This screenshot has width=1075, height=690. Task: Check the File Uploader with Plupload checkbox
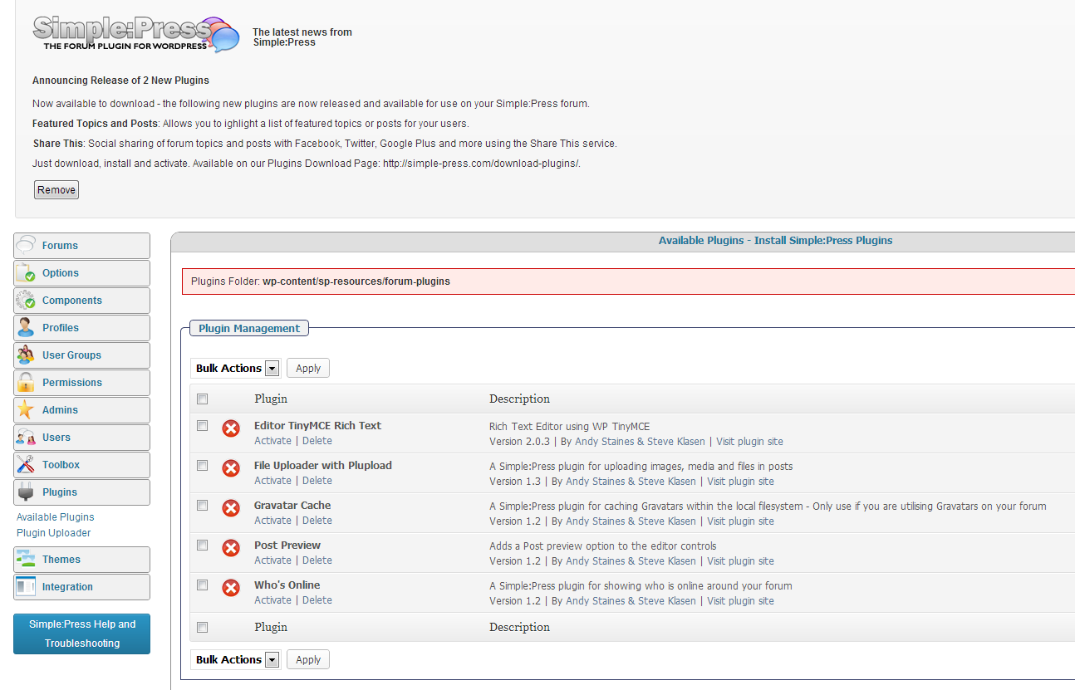pyautogui.click(x=202, y=466)
